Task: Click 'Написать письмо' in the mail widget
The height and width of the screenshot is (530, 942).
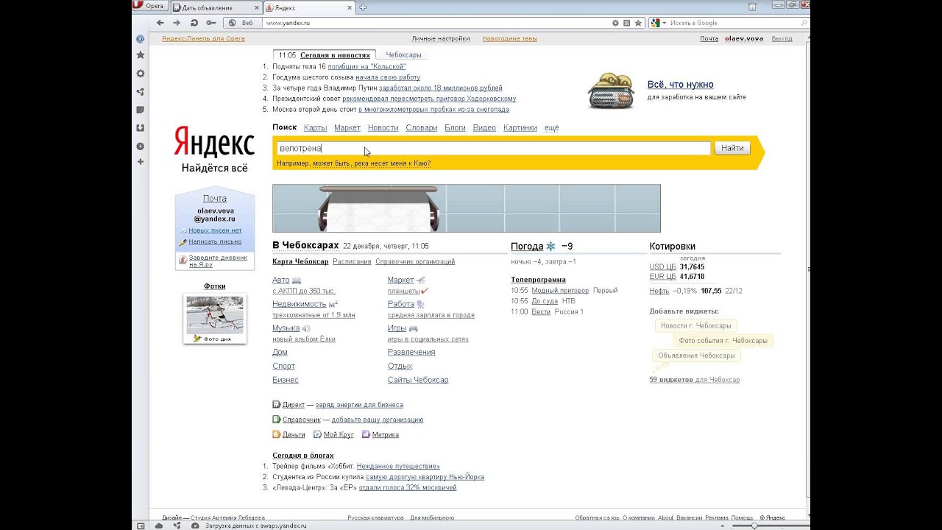Action: pyautogui.click(x=215, y=241)
